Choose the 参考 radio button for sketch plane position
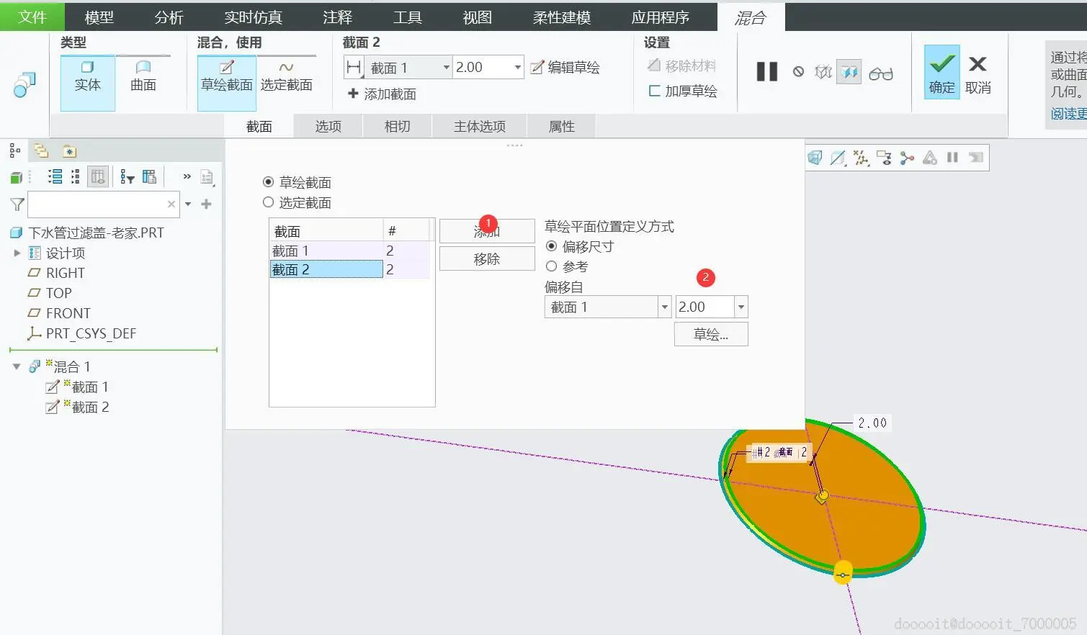Image resolution: width=1087 pixels, height=635 pixels. pyautogui.click(x=551, y=266)
